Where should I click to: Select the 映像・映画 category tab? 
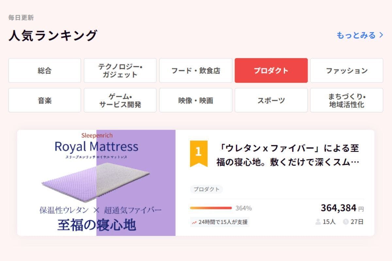coord(196,100)
